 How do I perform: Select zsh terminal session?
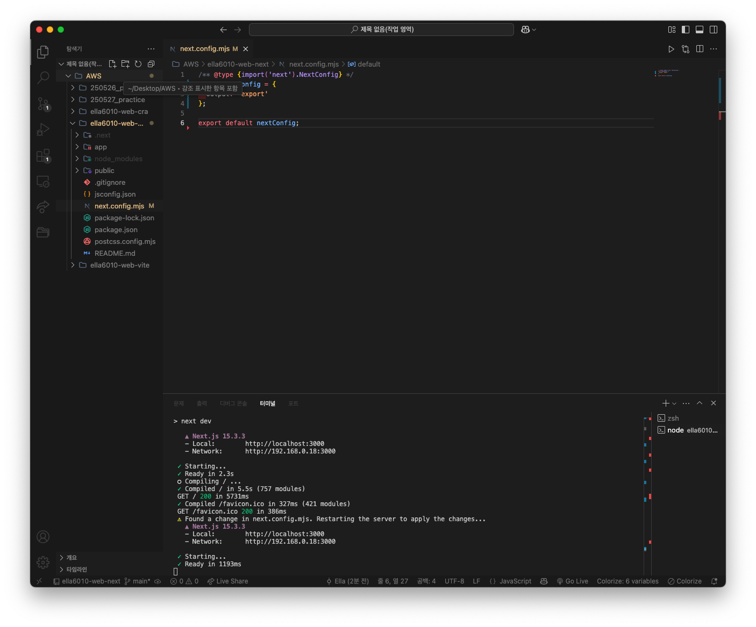click(x=688, y=418)
